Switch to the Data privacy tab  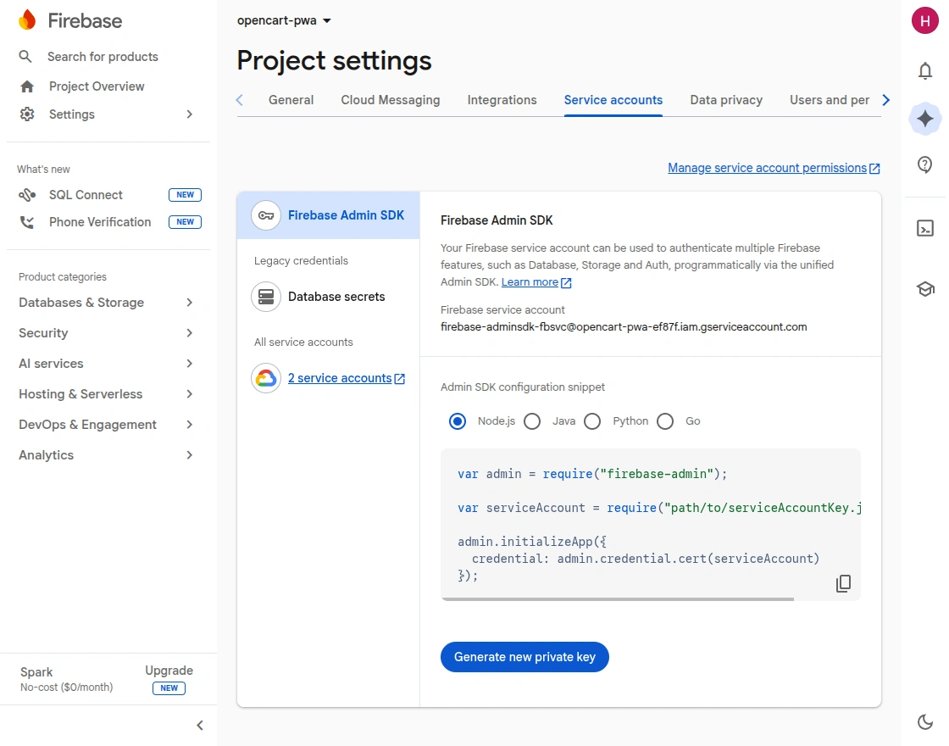726,100
